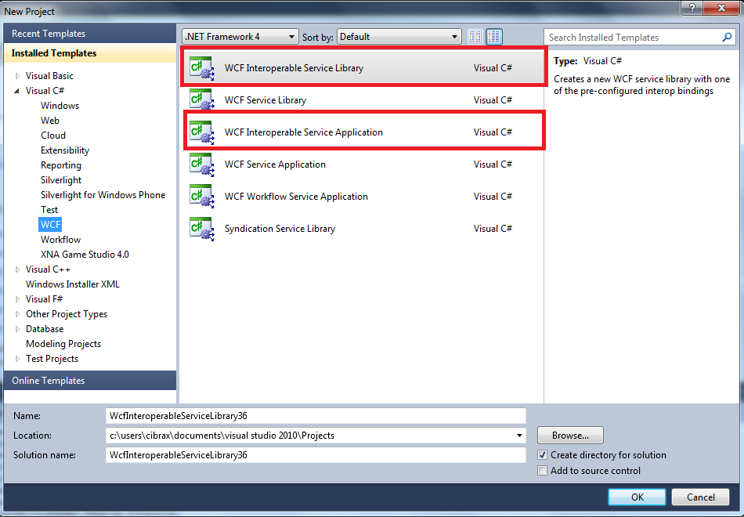The width and height of the screenshot is (744, 517).
Task: Select WCF Interoperable Service Application name
Action: pos(304,132)
